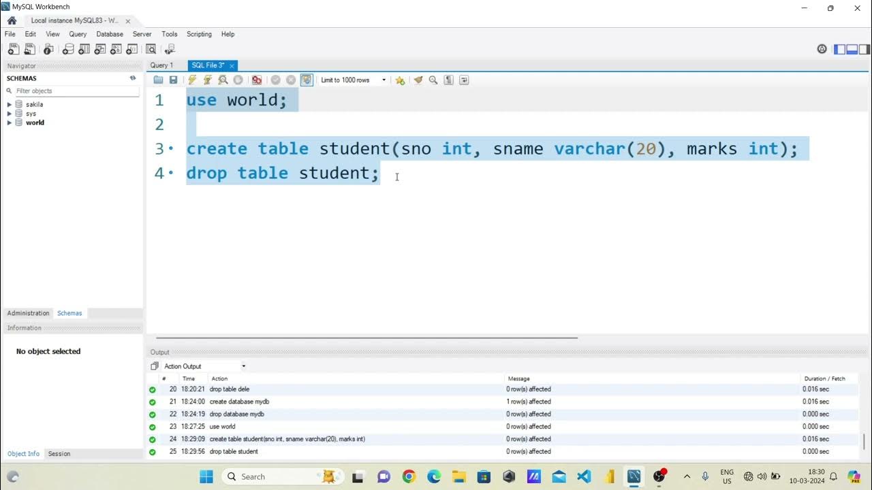Close the SQL File 3 tab

(232, 66)
